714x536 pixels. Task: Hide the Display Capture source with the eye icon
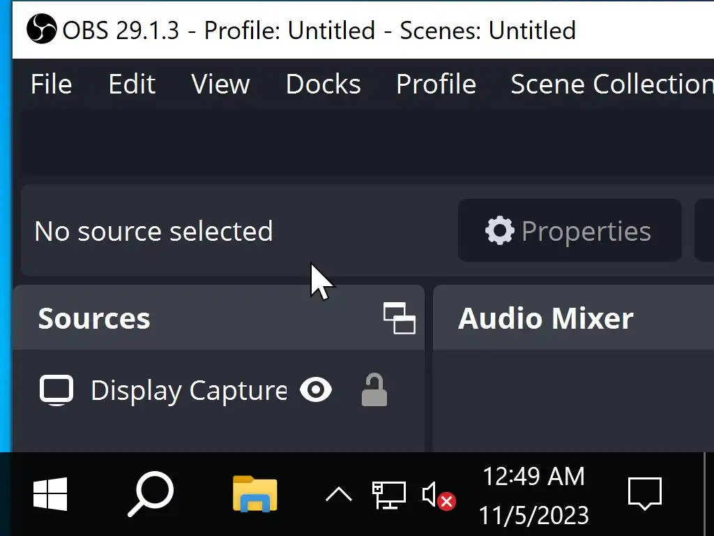(x=316, y=390)
